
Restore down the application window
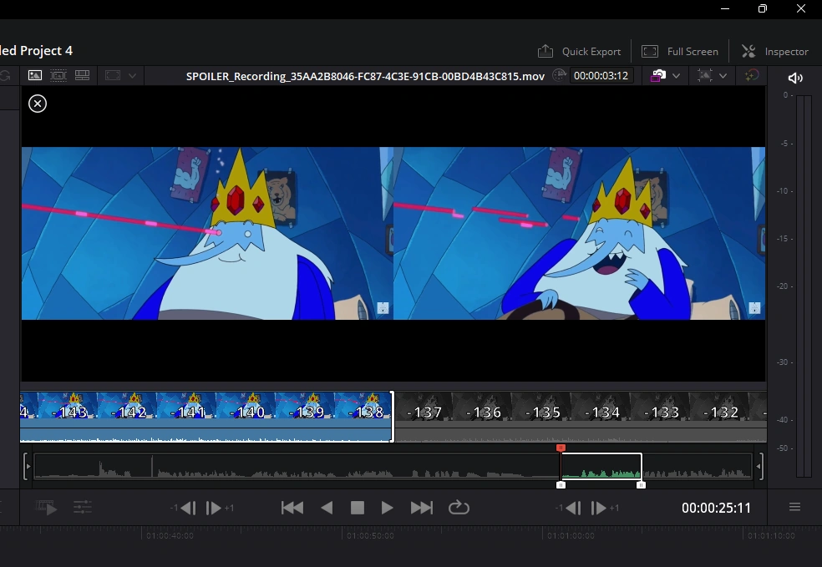(763, 9)
